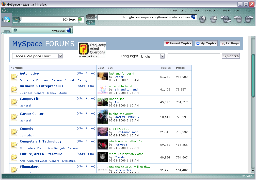
Task: Click the forum search text field
Action: click(194, 56)
